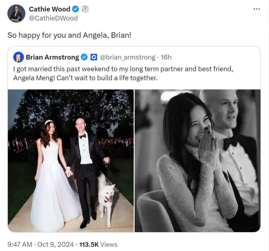Click the 'So happy for you and Angela' text
The width and height of the screenshot is (269, 251).
(69, 35)
